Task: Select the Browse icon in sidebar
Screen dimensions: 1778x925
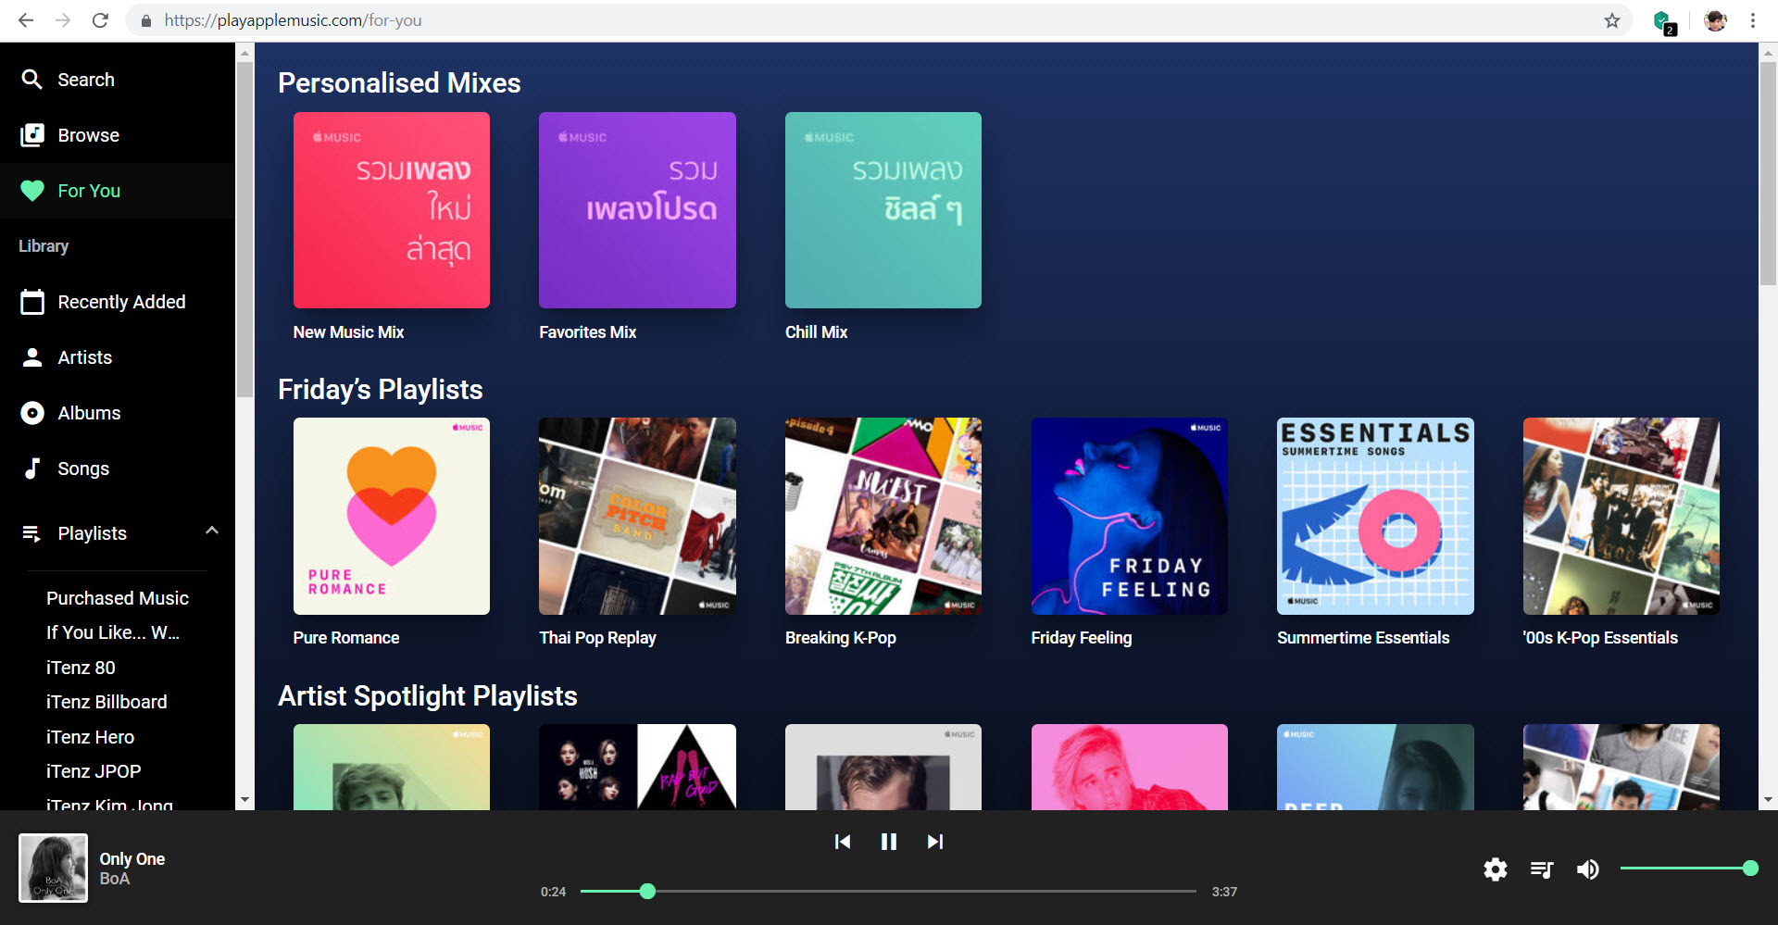Action: coord(31,135)
